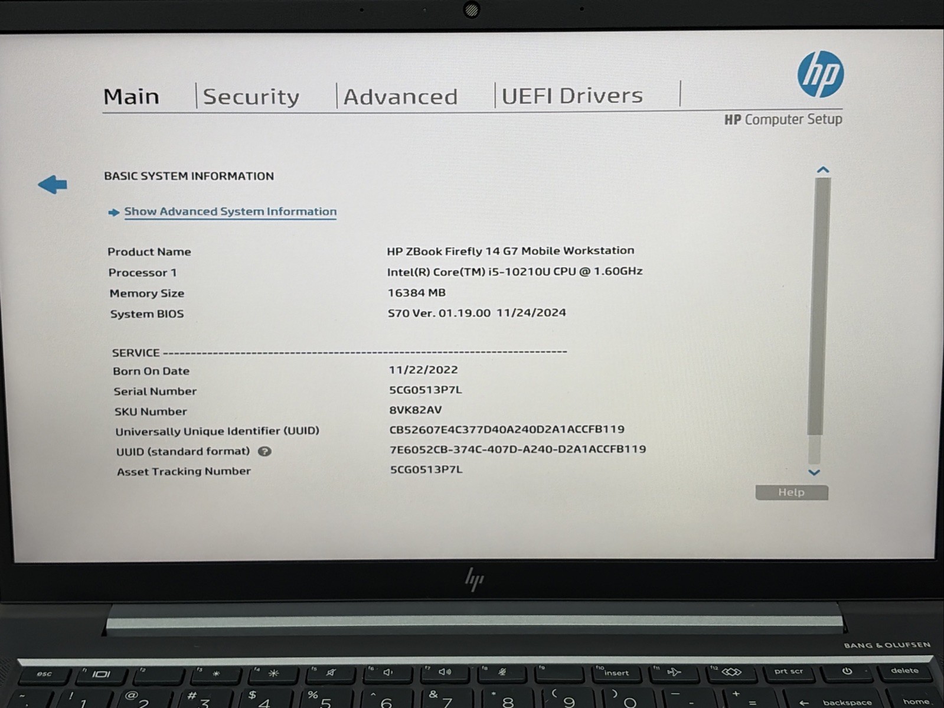Click the Serial Number value 5CG0513P7L

click(426, 390)
